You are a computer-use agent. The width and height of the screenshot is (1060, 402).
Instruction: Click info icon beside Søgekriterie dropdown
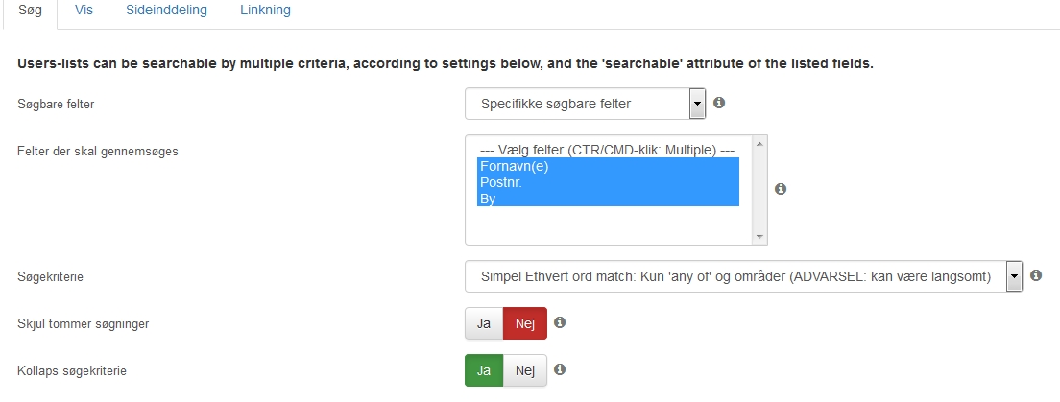(x=1036, y=275)
